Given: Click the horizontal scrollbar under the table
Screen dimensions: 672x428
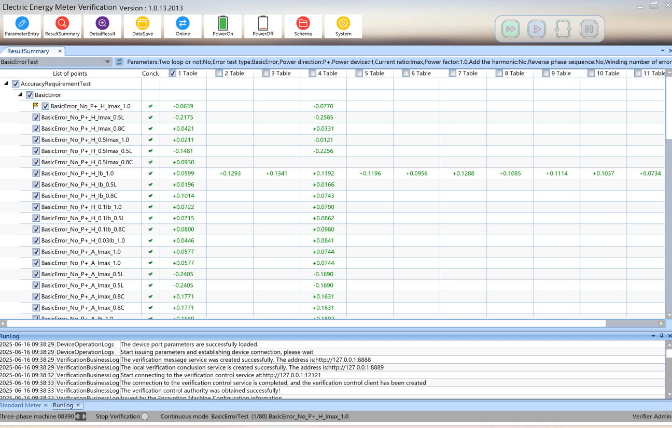Looking at the screenshot, I should coord(306,323).
